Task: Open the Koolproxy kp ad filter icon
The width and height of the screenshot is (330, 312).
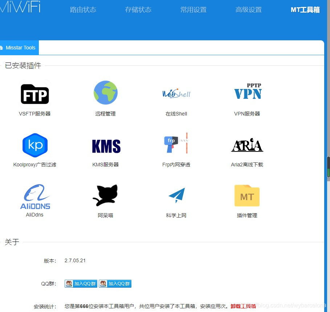Action: coord(35,145)
